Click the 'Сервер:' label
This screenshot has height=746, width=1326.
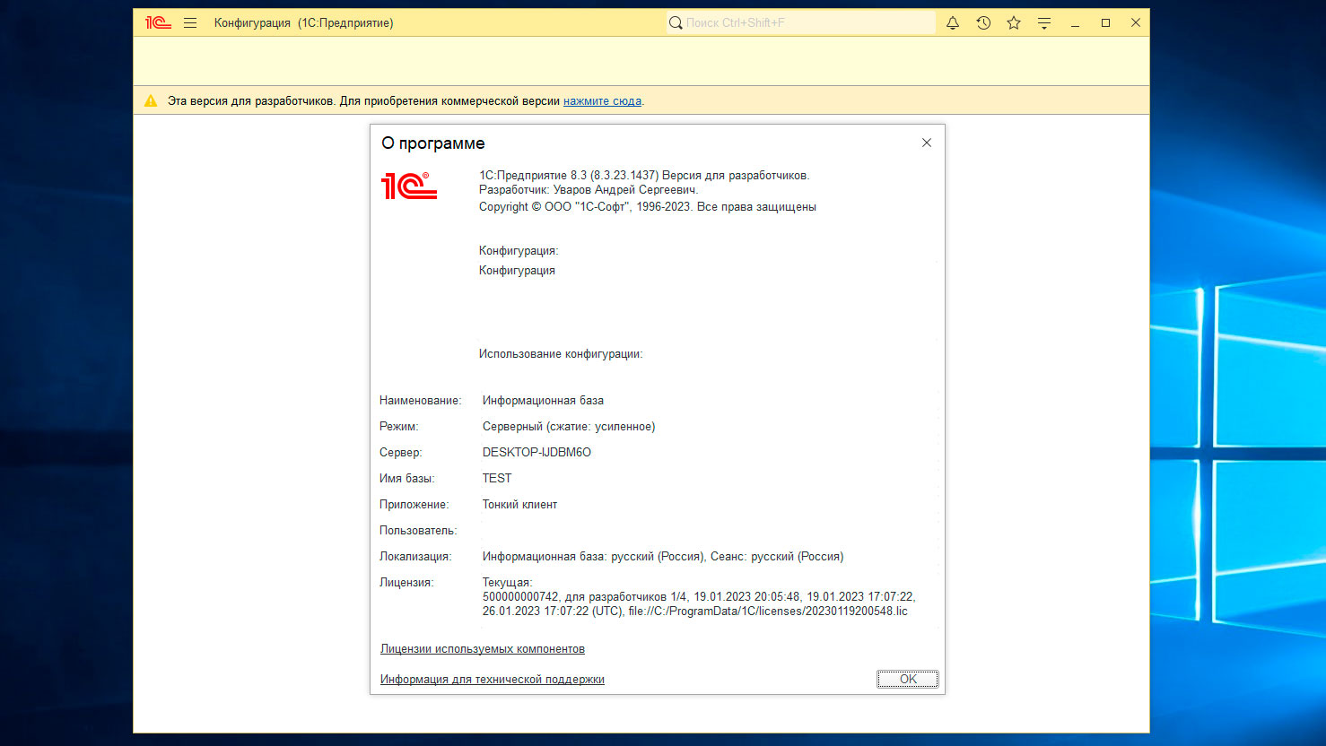point(400,452)
